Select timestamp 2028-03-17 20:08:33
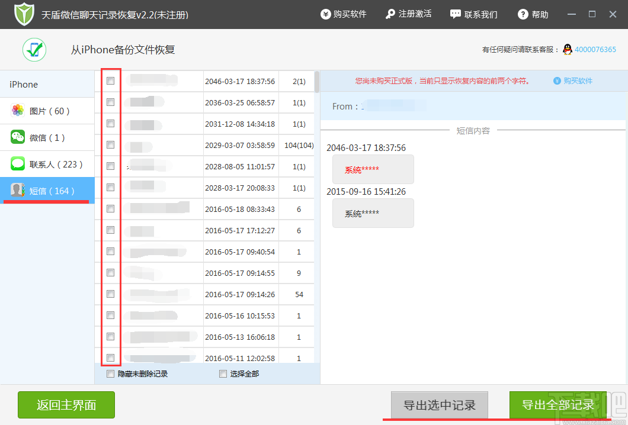Screen dimensions: 628x425 240,188
